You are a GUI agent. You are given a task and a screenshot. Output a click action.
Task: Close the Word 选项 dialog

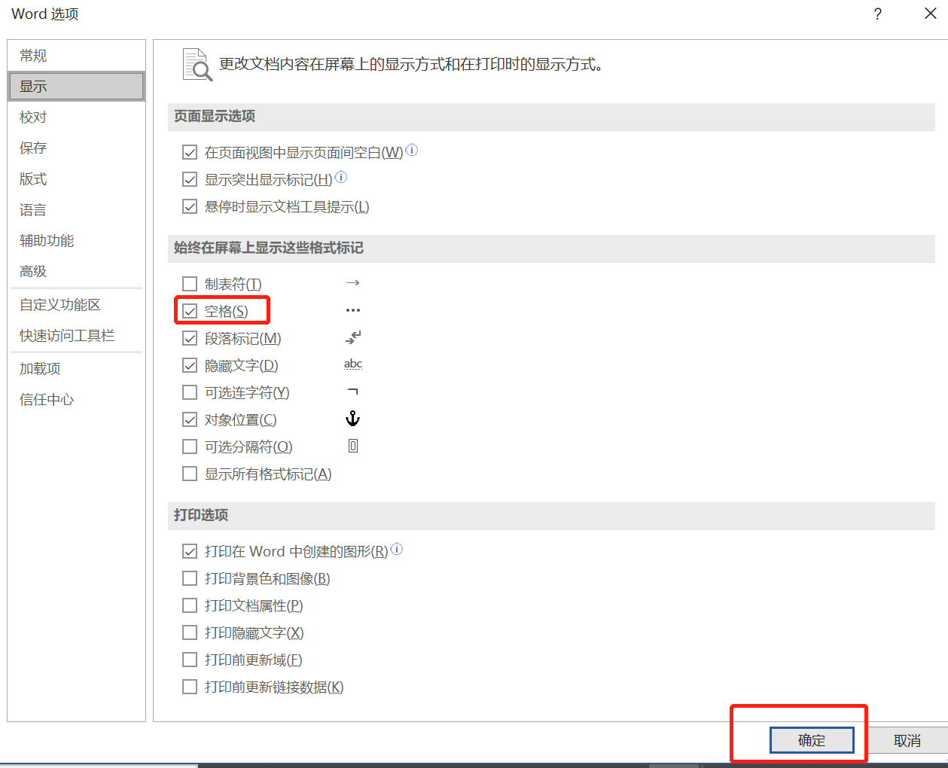(931, 14)
